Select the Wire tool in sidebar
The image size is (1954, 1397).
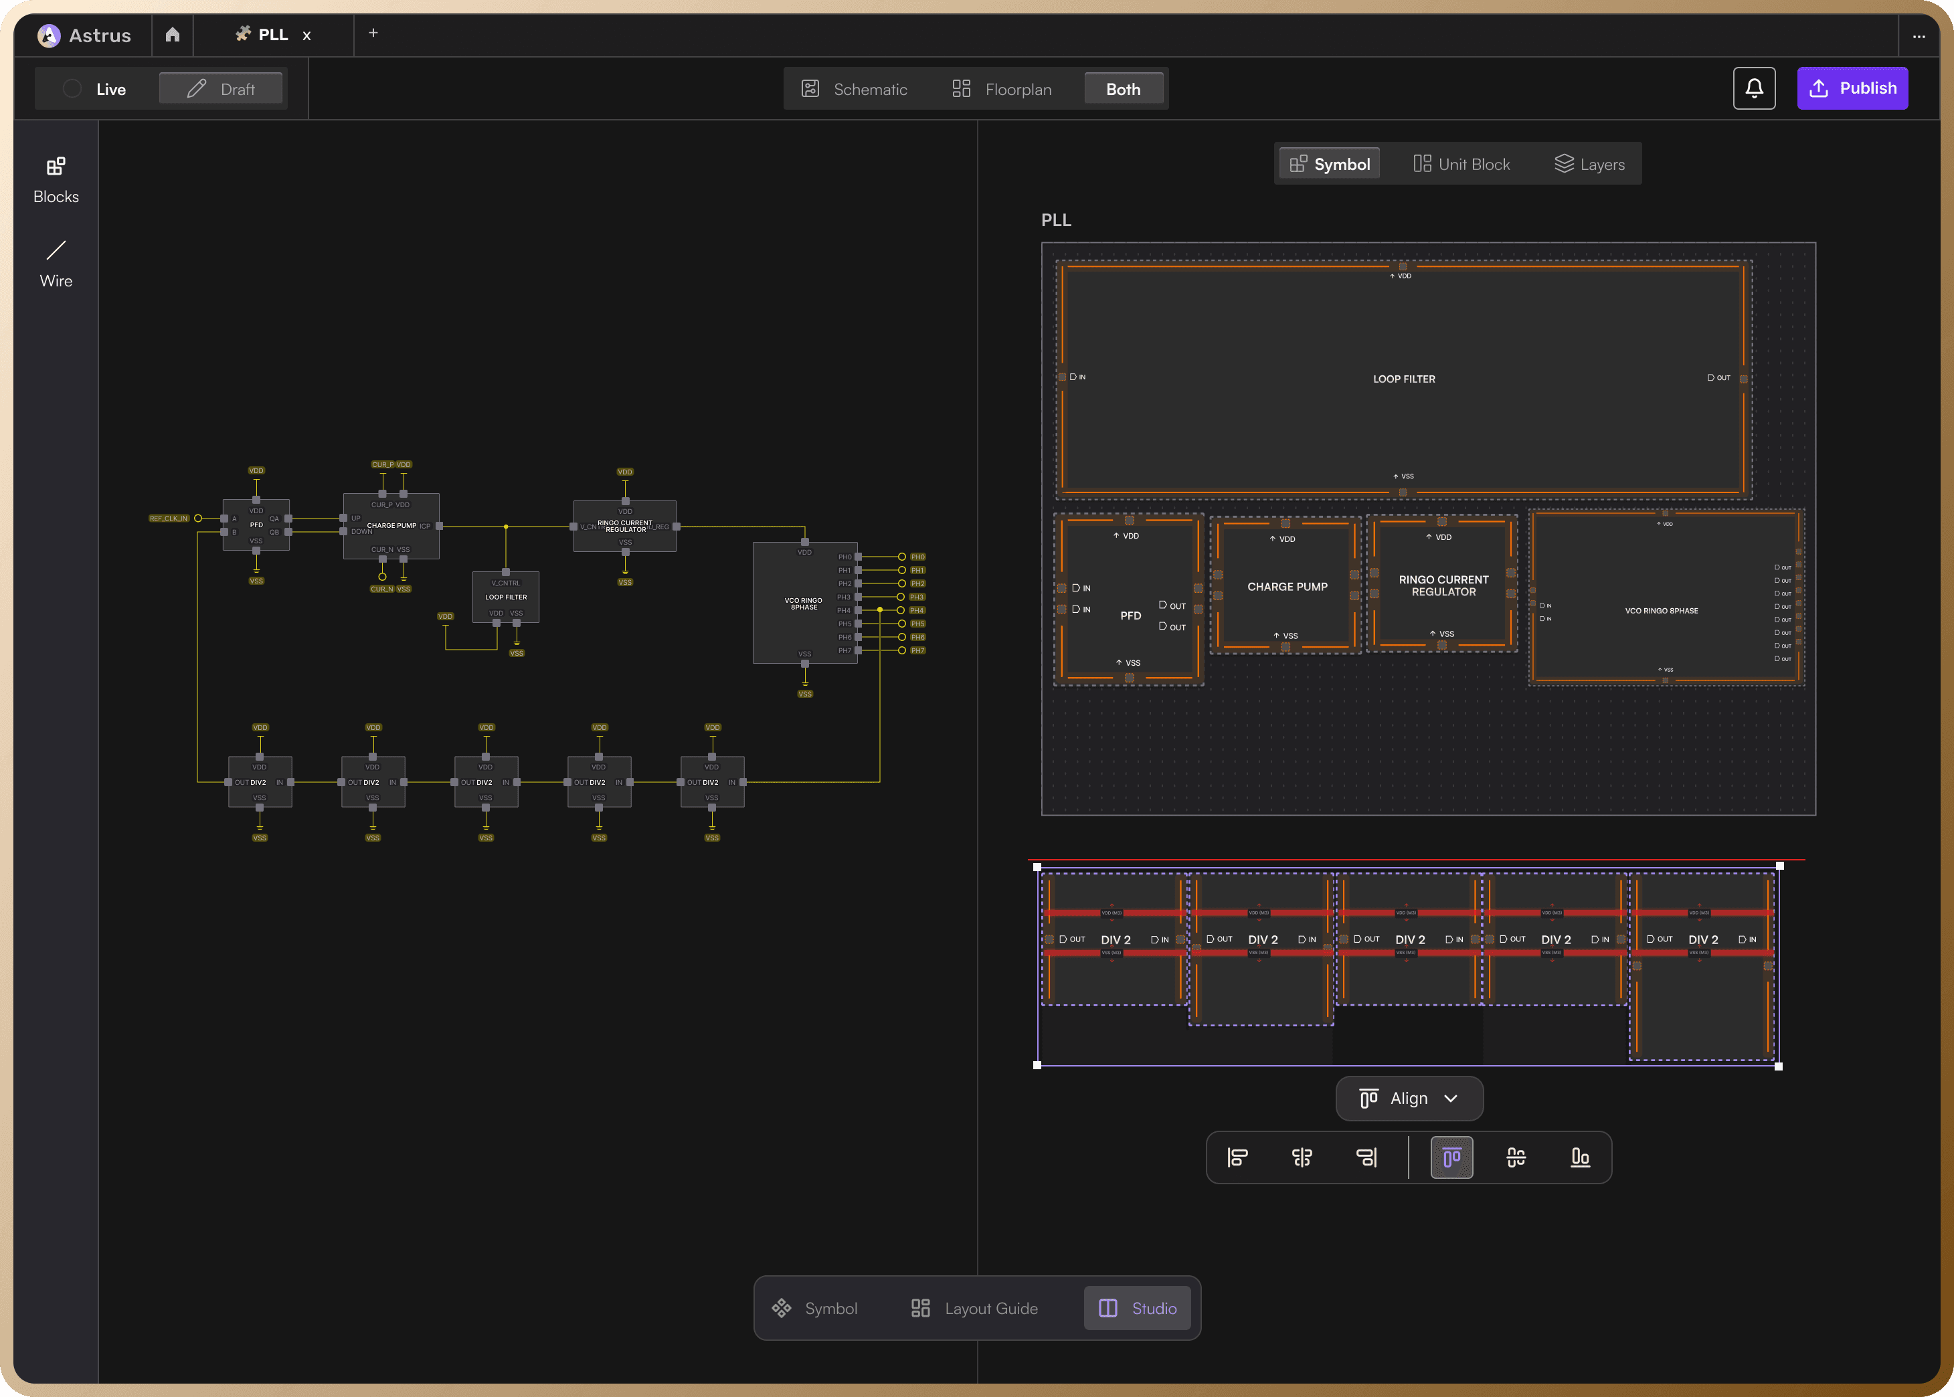pyautogui.click(x=56, y=264)
